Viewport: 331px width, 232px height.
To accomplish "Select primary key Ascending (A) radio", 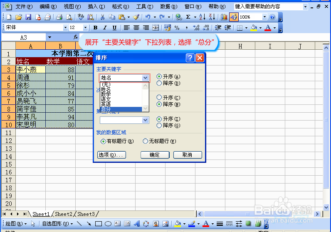I will (159, 76).
